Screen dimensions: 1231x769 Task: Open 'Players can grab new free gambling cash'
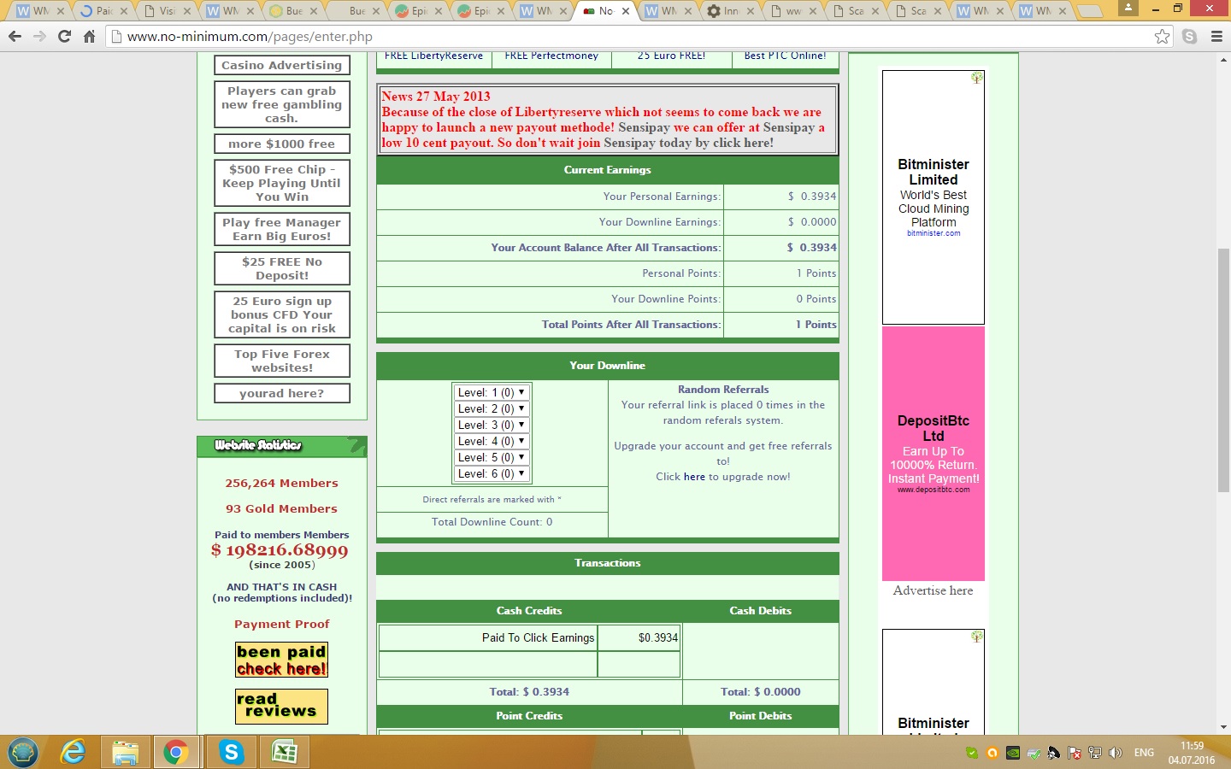[x=282, y=104]
